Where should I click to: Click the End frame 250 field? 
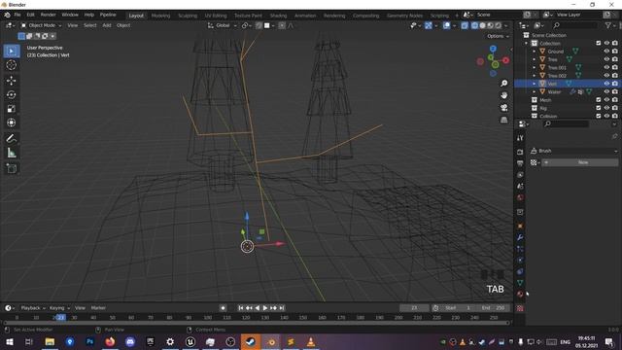tap(492, 308)
